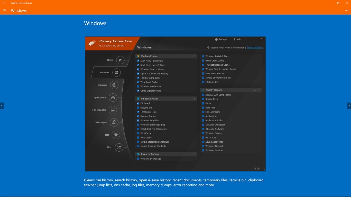The image size is (351, 197).
Task: Click the Advanced Options section icon
Action: pos(138,154)
